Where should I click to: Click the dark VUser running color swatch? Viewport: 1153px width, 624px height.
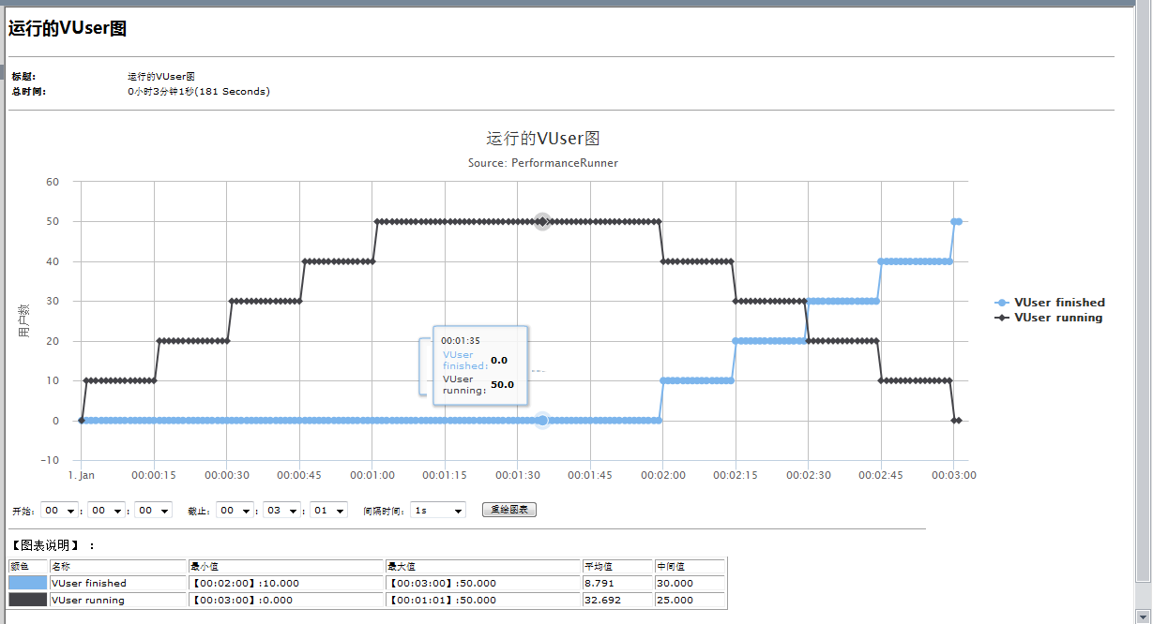click(x=28, y=600)
